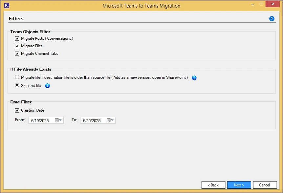Select Migrate file if destination is older radio
The width and height of the screenshot is (283, 193).
point(17,77)
